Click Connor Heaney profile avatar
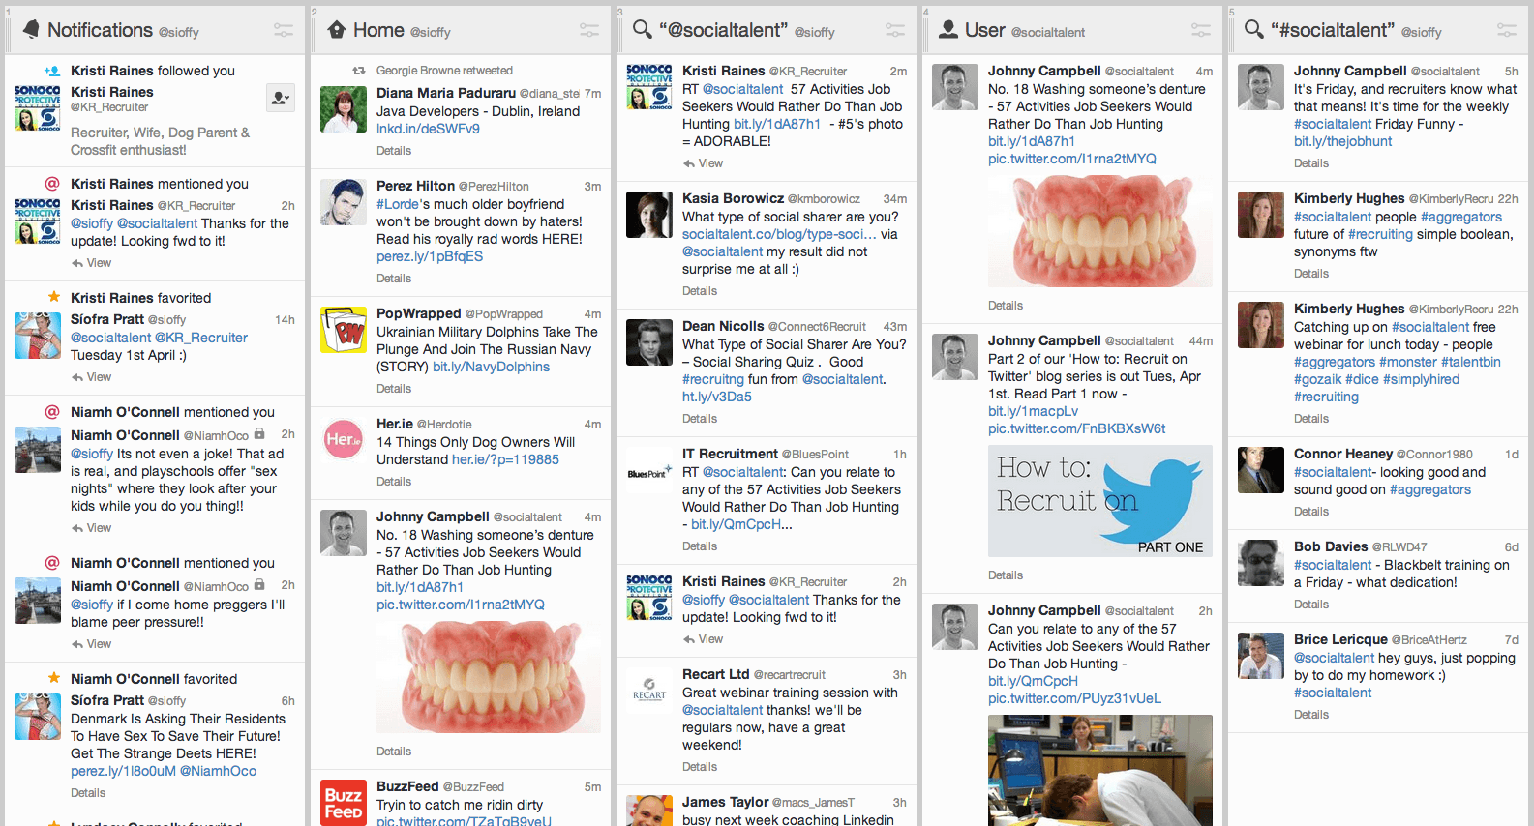The height and width of the screenshot is (826, 1534). (x=1261, y=470)
